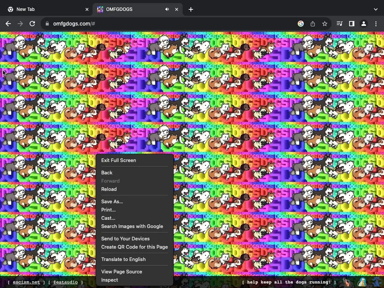The width and height of the screenshot is (384, 288).
Task: Switch to the New Tab tab
Action: [x=46, y=9]
